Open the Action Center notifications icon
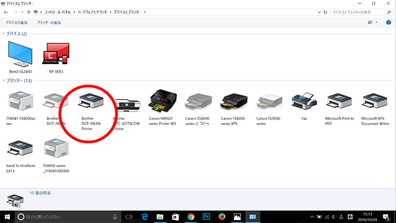 pyautogui.click(x=386, y=217)
